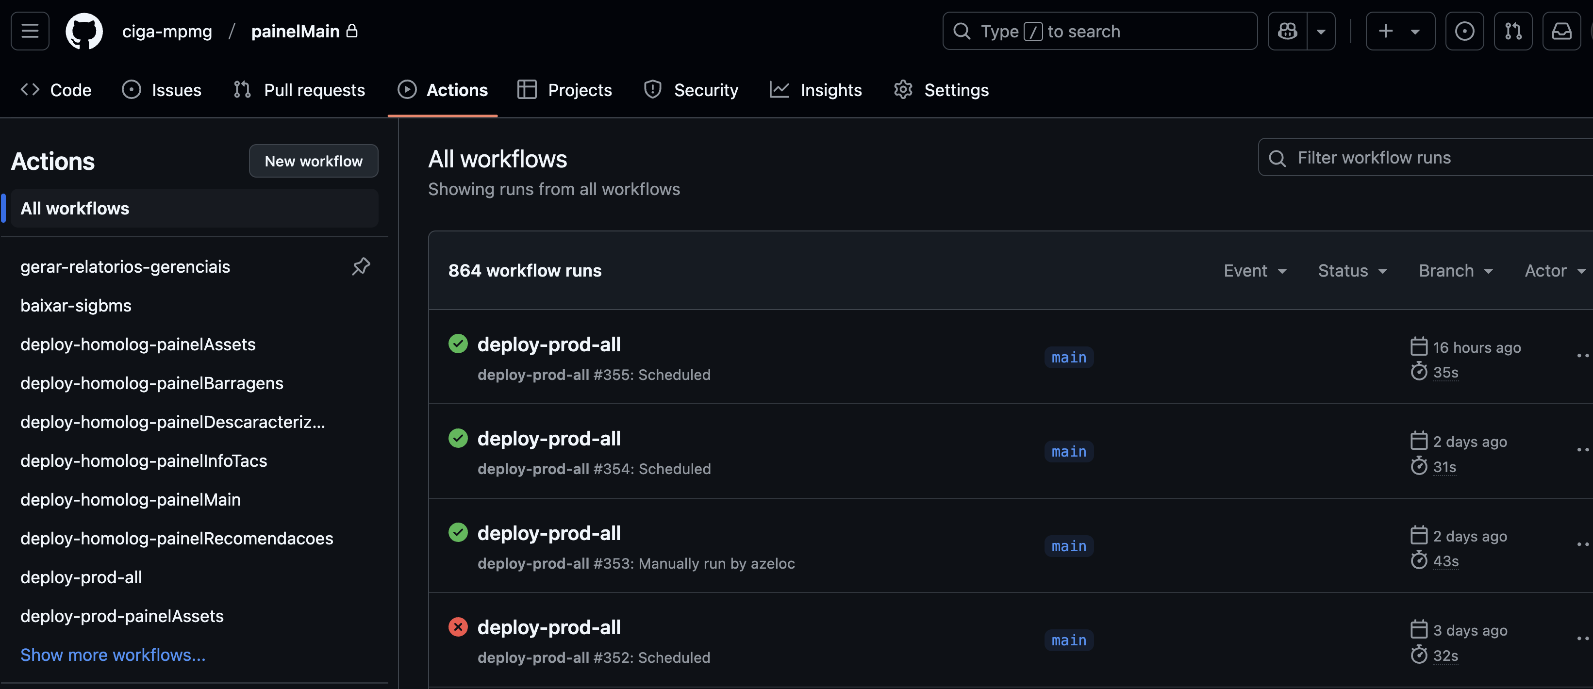Open the notifications inbox icon

click(1561, 31)
